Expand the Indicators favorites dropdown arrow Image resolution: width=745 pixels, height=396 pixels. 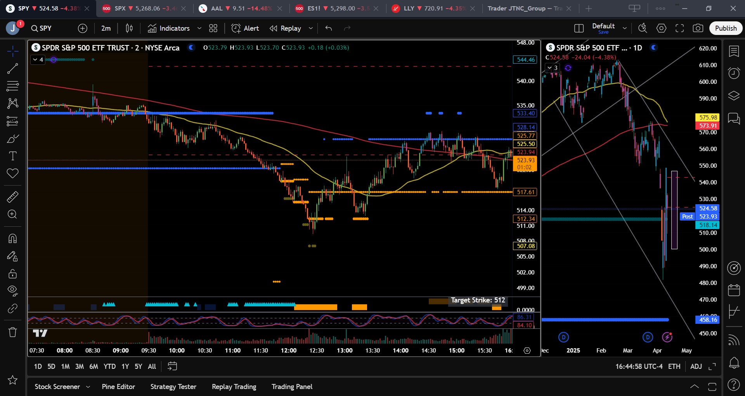[x=199, y=28]
